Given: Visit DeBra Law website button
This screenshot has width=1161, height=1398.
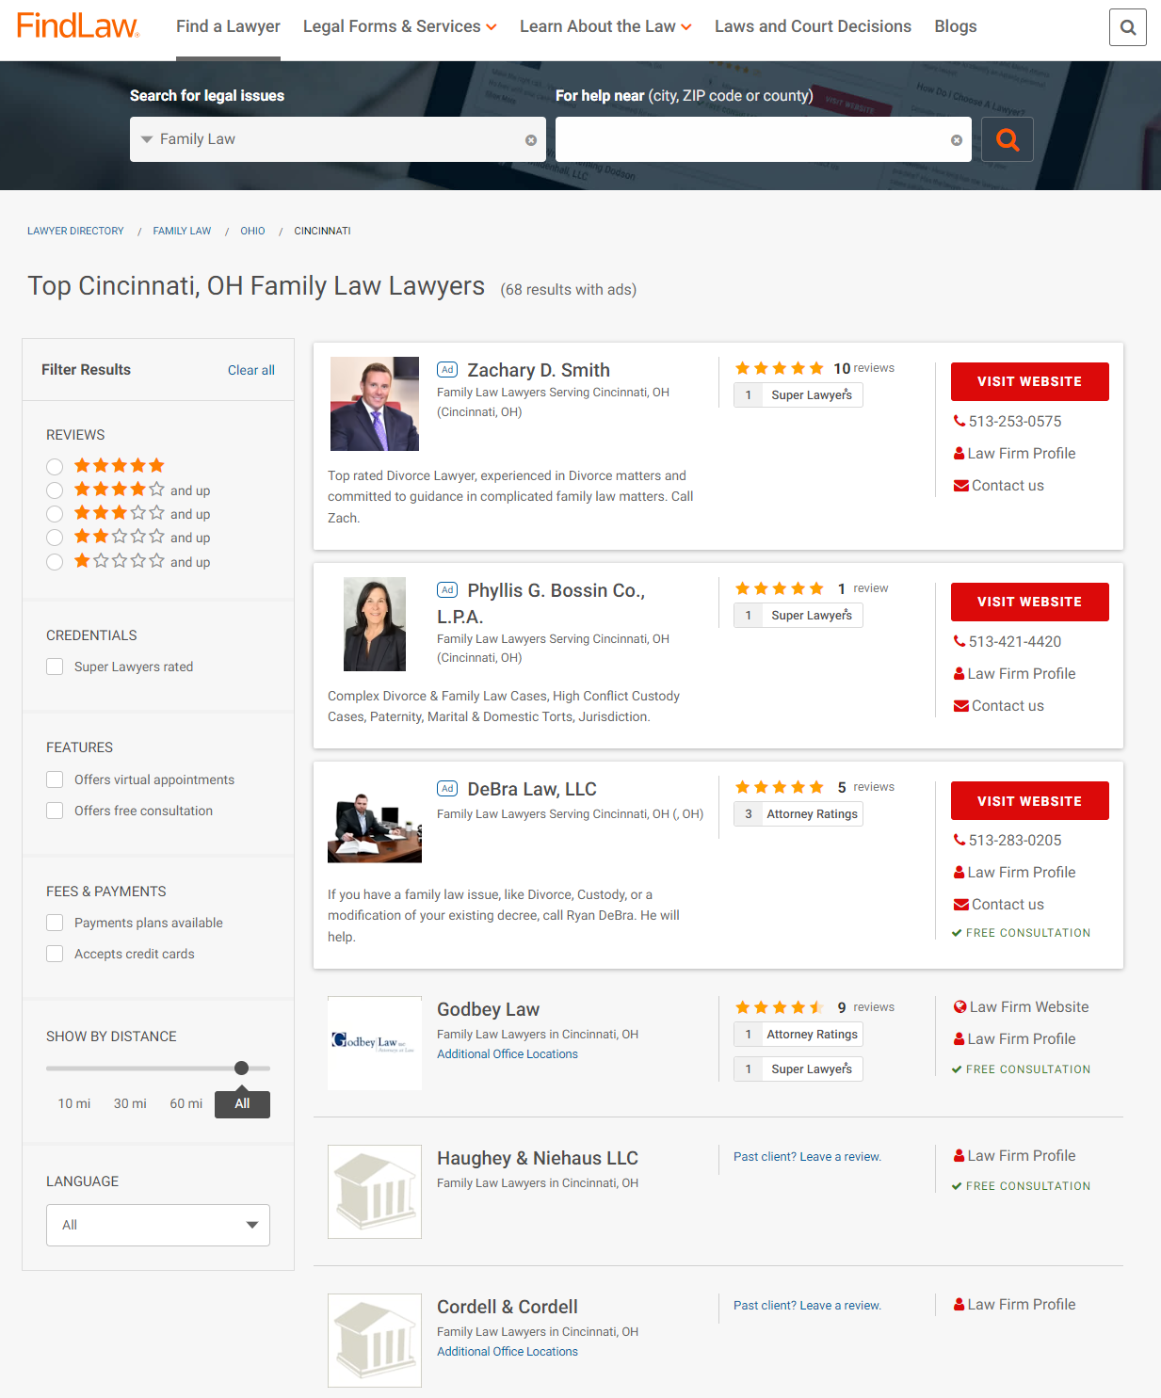Looking at the screenshot, I should coord(1030,800).
